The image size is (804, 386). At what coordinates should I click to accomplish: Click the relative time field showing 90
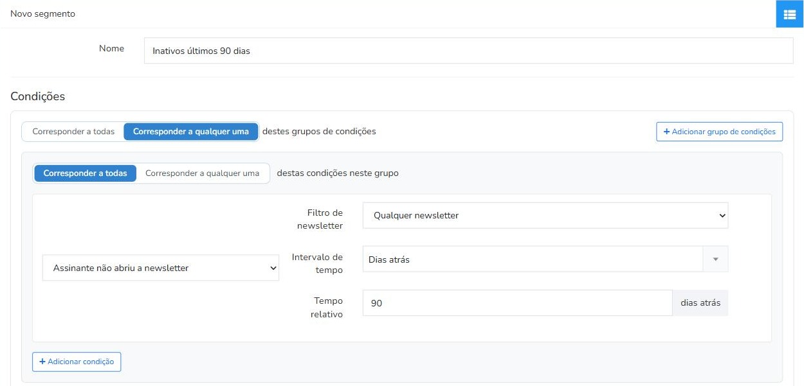(x=518, y=303)
